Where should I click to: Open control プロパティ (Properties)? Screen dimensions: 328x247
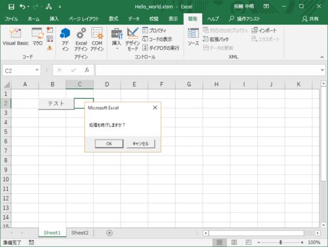[x=154, y=30]
